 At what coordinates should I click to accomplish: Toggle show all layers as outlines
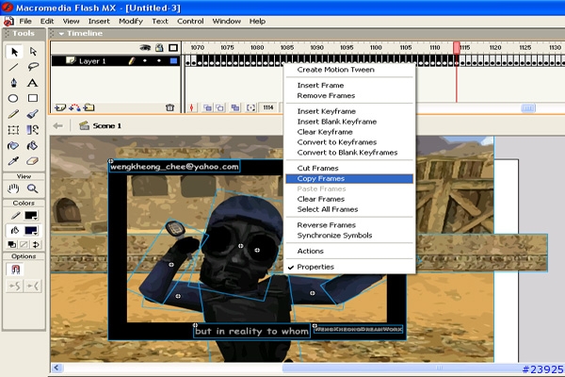(173, 48)
